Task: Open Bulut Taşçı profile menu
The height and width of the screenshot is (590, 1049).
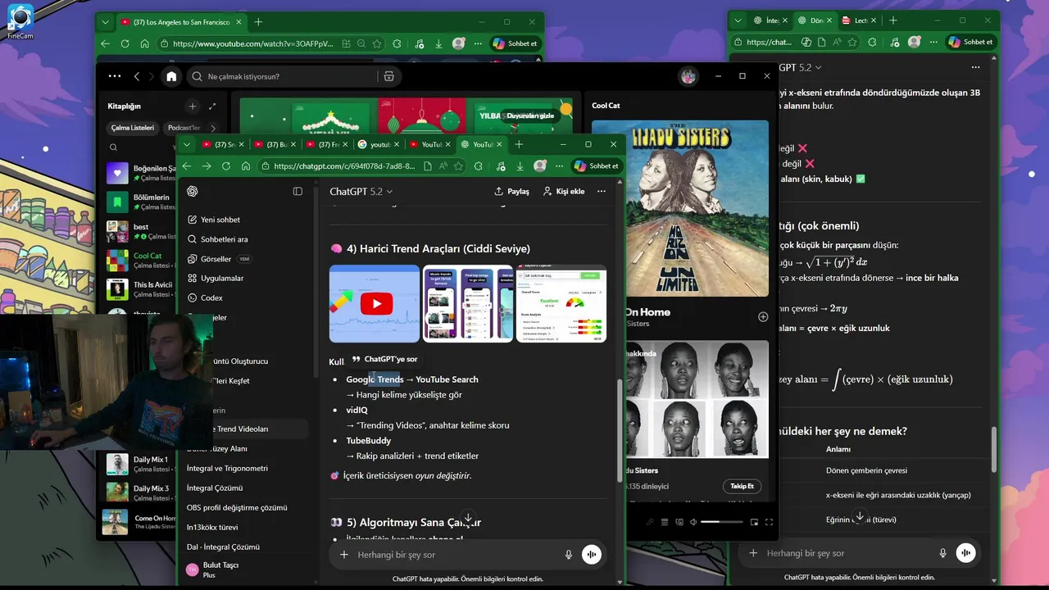Action: click(243, 570)
